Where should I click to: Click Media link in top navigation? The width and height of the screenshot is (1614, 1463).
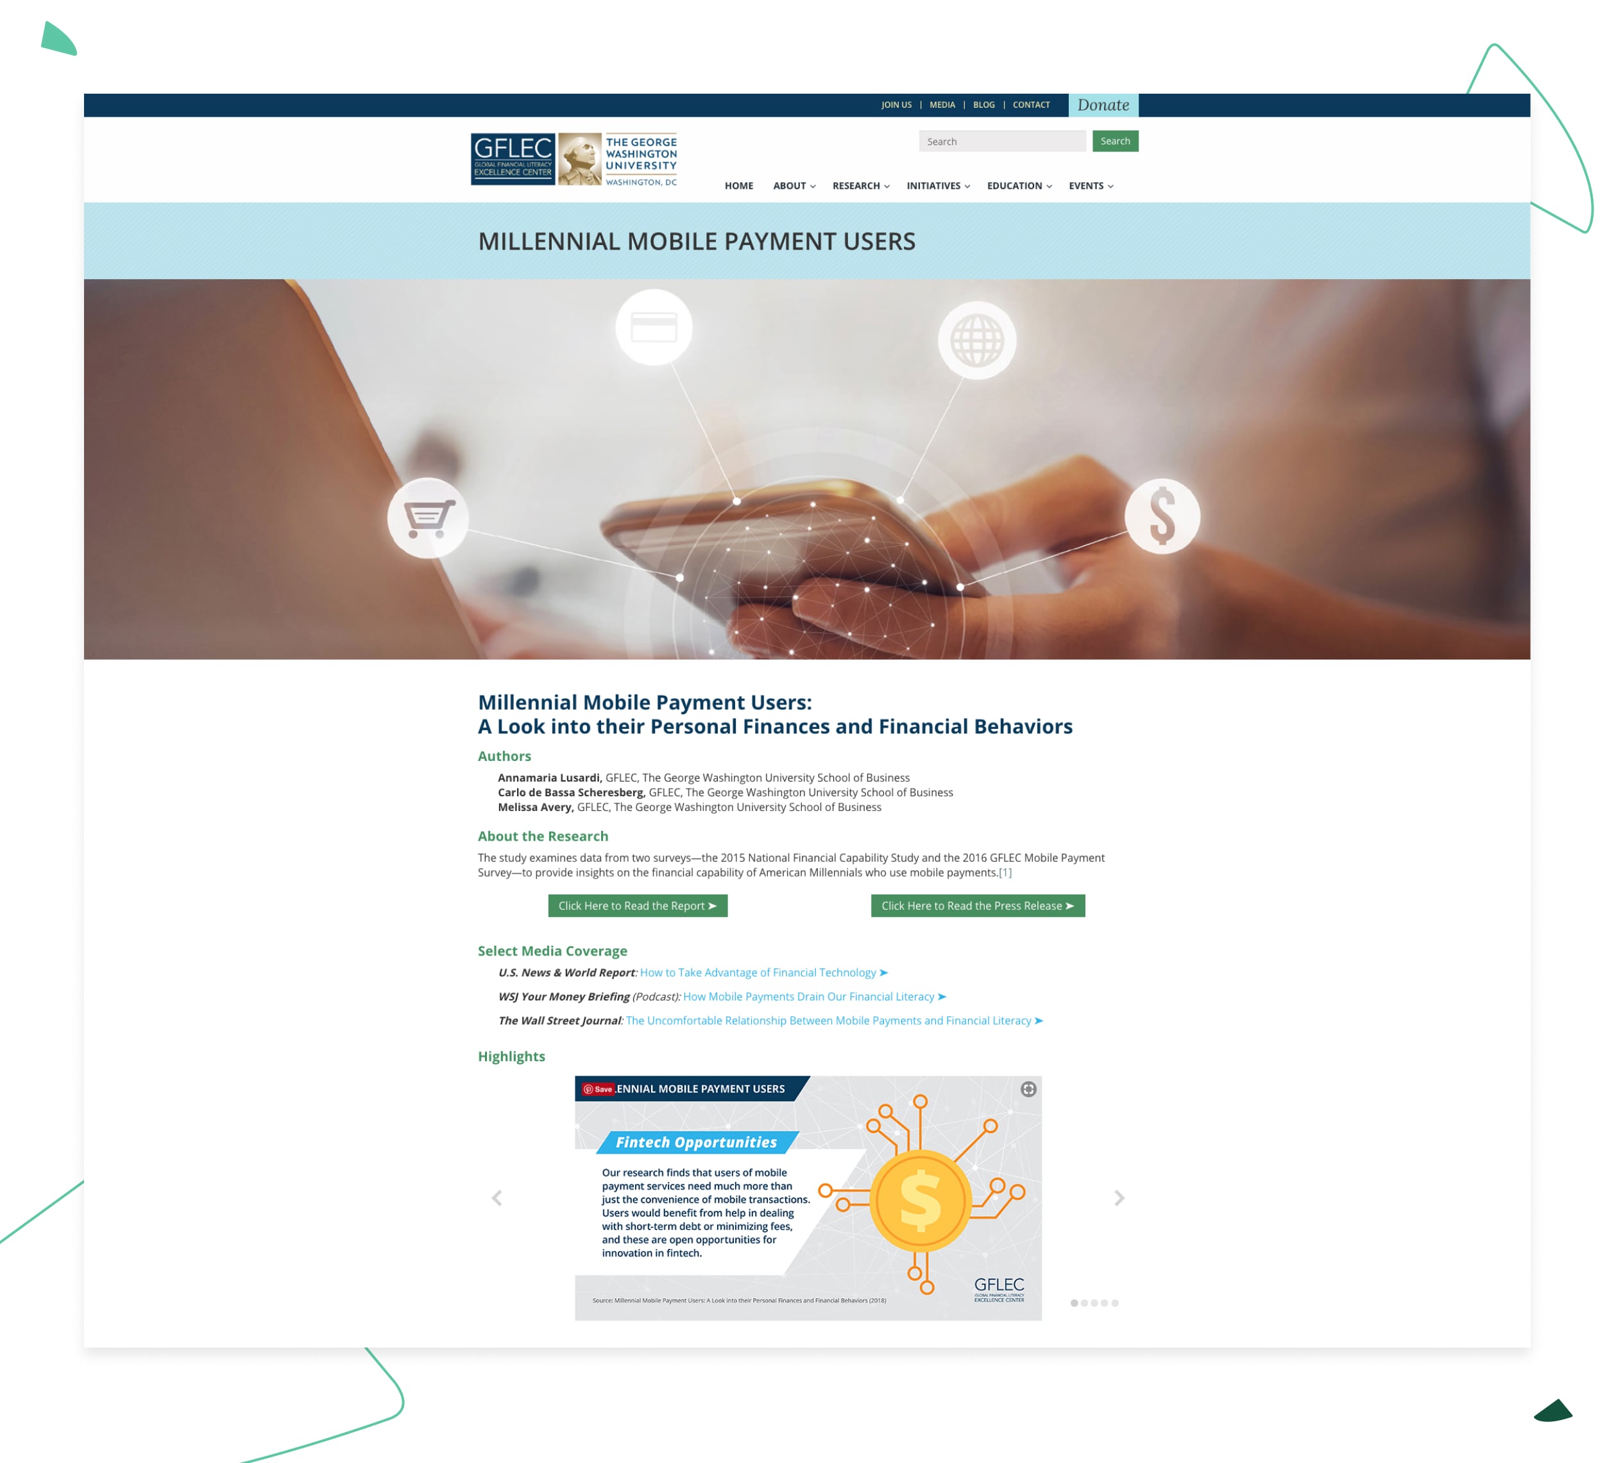tap(942, 103)
